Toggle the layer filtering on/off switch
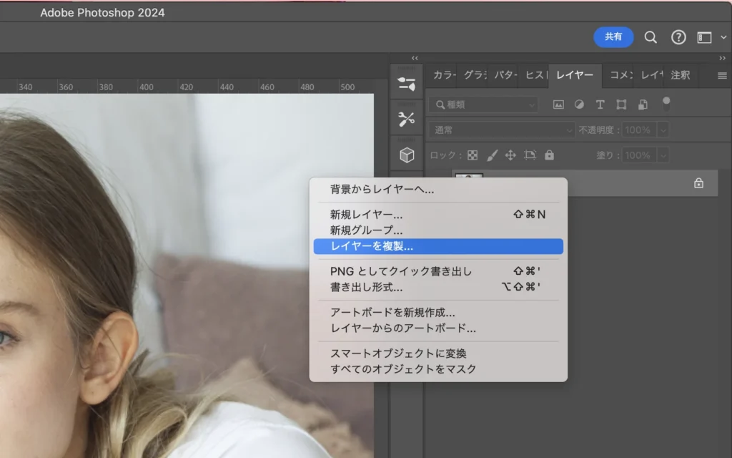Image resolution: width=732 pixels, height=458 pixels. click(x=666, y=103)
